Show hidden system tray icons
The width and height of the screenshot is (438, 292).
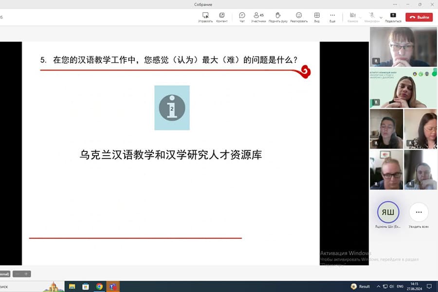[x=378, y=287]
